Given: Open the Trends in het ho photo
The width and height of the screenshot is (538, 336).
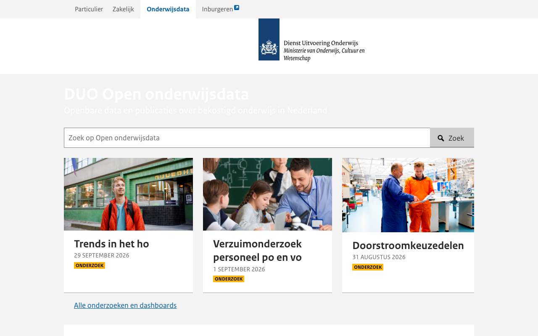Looking at the screenshot, I should coord(128,194).
